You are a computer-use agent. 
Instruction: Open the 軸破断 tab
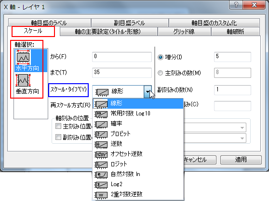(235, 32)
